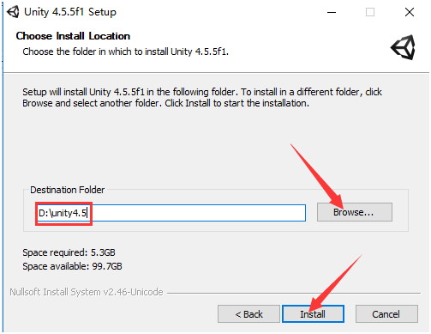Open folder picker with Browse... button
The image size is (431, 334).
355,212
